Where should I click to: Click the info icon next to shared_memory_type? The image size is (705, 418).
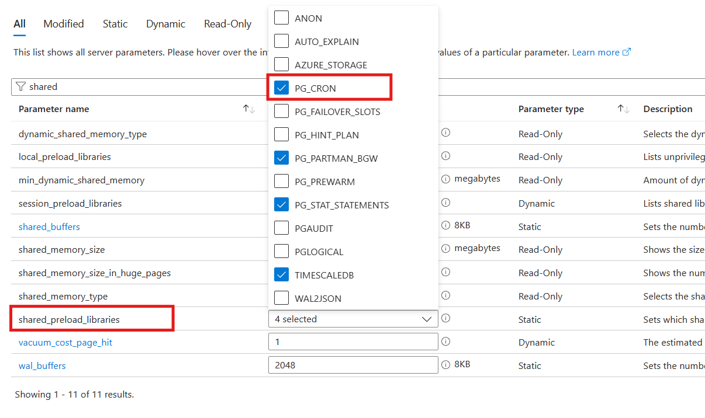445,295
